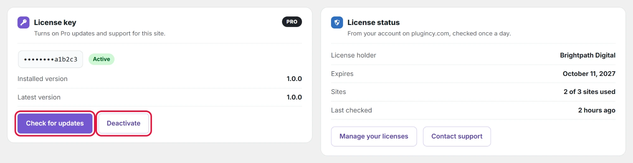Image resolution: width=633 pixels, height=163 pixels.
Task: Click the text 'Turns on Pro updates and support for this site.'
Action: click(x=100, y=34)
